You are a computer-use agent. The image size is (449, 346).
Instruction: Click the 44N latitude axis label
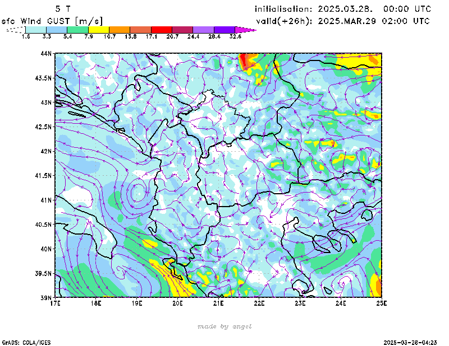45,54
